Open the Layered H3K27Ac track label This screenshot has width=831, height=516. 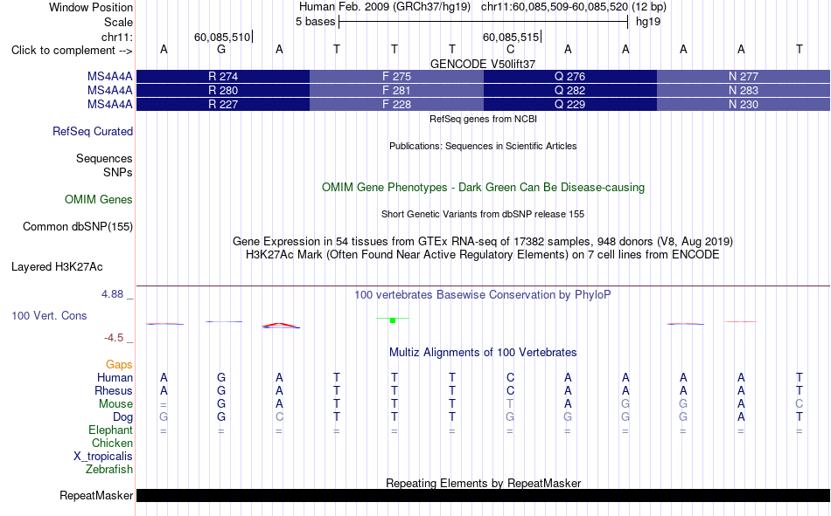pyautogui.click(x=57, y=267)
